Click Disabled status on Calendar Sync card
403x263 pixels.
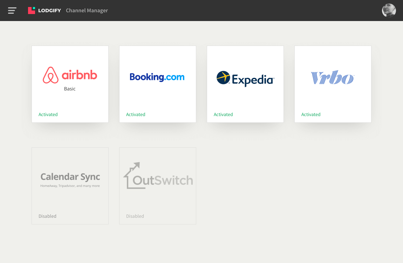(x=48, y=216)
